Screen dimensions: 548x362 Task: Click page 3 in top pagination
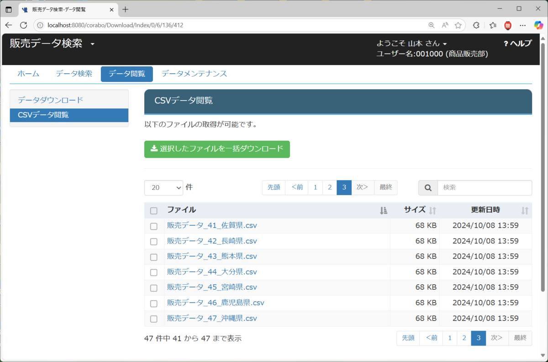tap(344, 187)
